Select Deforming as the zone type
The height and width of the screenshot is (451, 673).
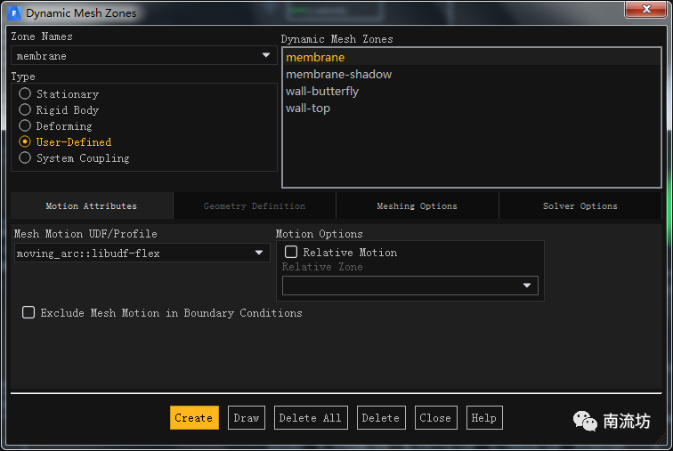point(25,126)
